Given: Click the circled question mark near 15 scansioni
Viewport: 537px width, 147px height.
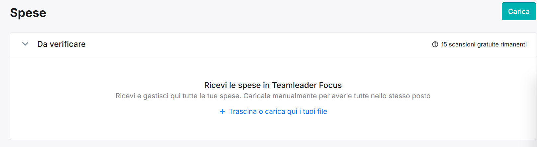Looking at the screenshot, I should 435,44.
